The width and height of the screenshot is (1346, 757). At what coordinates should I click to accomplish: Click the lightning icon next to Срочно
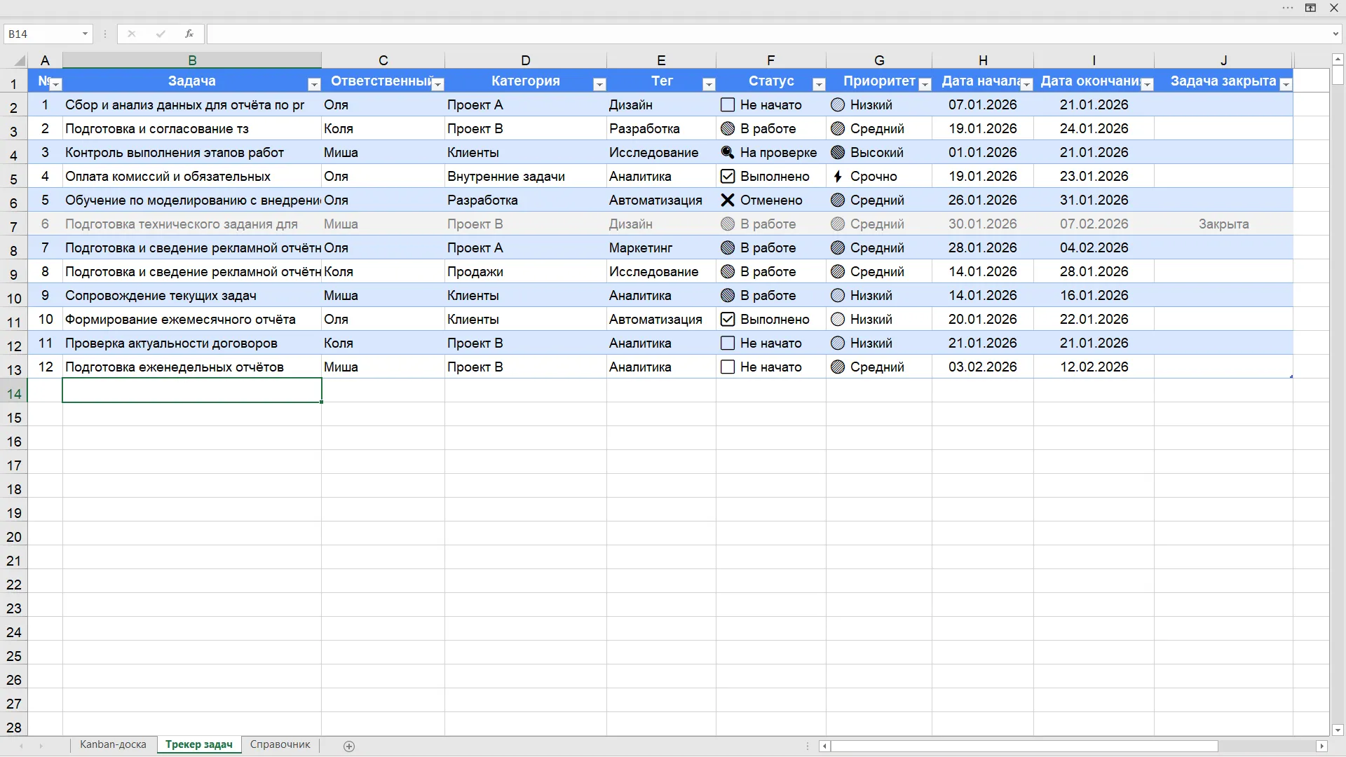click(837, 177)
